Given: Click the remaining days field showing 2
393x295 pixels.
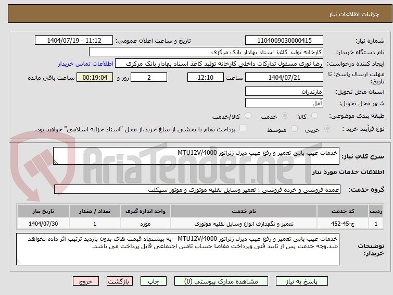Looking at the screenshot, I should [x=149, y=77].
